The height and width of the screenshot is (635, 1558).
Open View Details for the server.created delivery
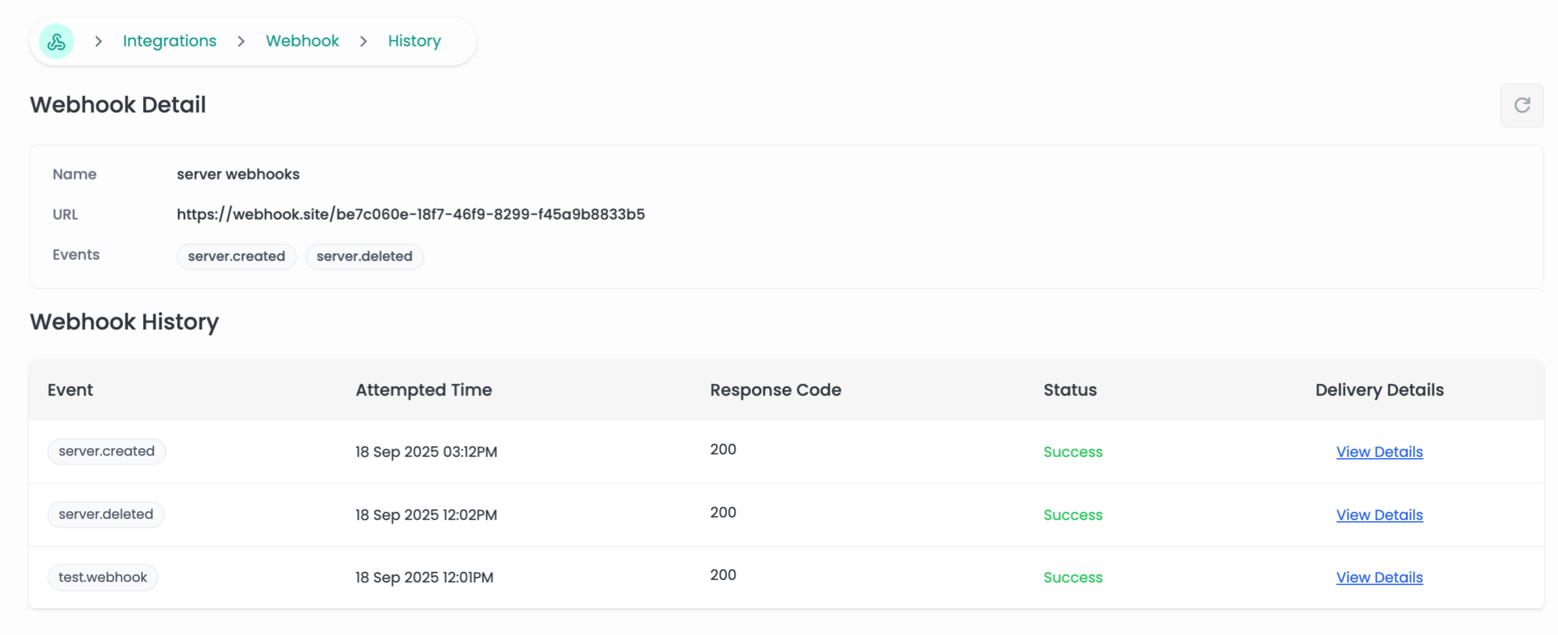(x=1379, y=452)
